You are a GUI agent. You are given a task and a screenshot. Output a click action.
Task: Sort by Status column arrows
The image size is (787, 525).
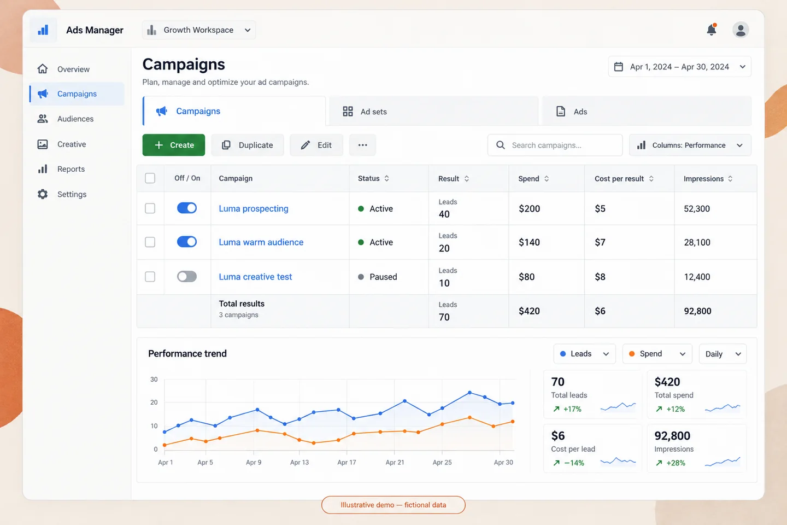point(387,178)
